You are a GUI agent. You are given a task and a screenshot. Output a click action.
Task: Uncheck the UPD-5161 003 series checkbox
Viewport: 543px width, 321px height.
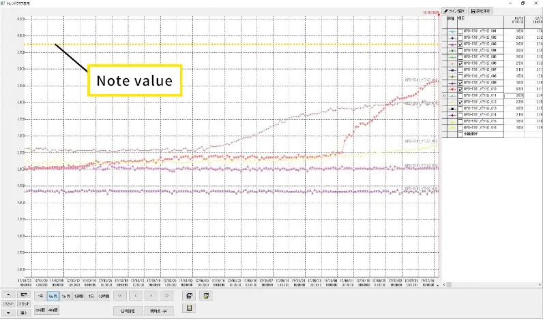pos(460,44)
